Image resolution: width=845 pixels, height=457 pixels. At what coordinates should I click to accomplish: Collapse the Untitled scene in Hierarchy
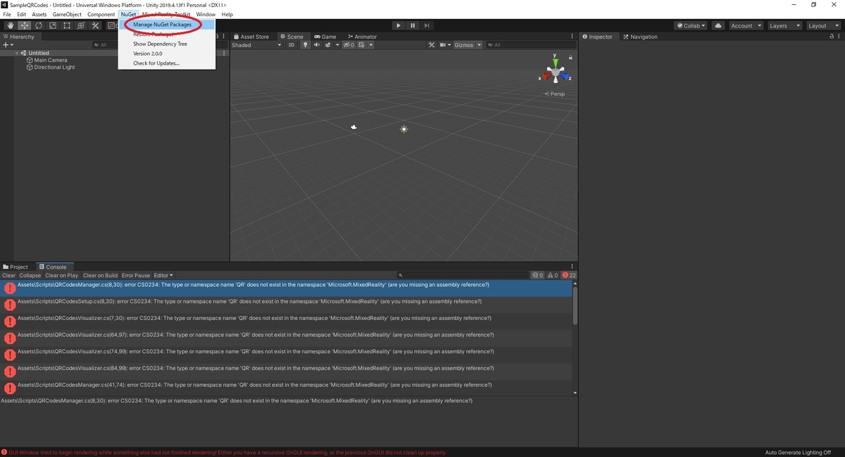(17, 53)
